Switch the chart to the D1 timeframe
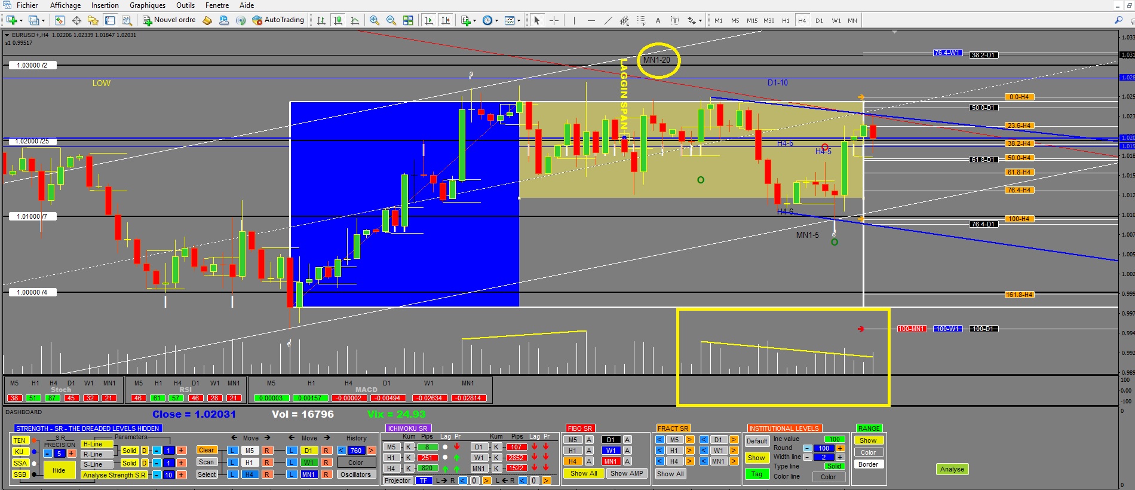 click(819, 20)
